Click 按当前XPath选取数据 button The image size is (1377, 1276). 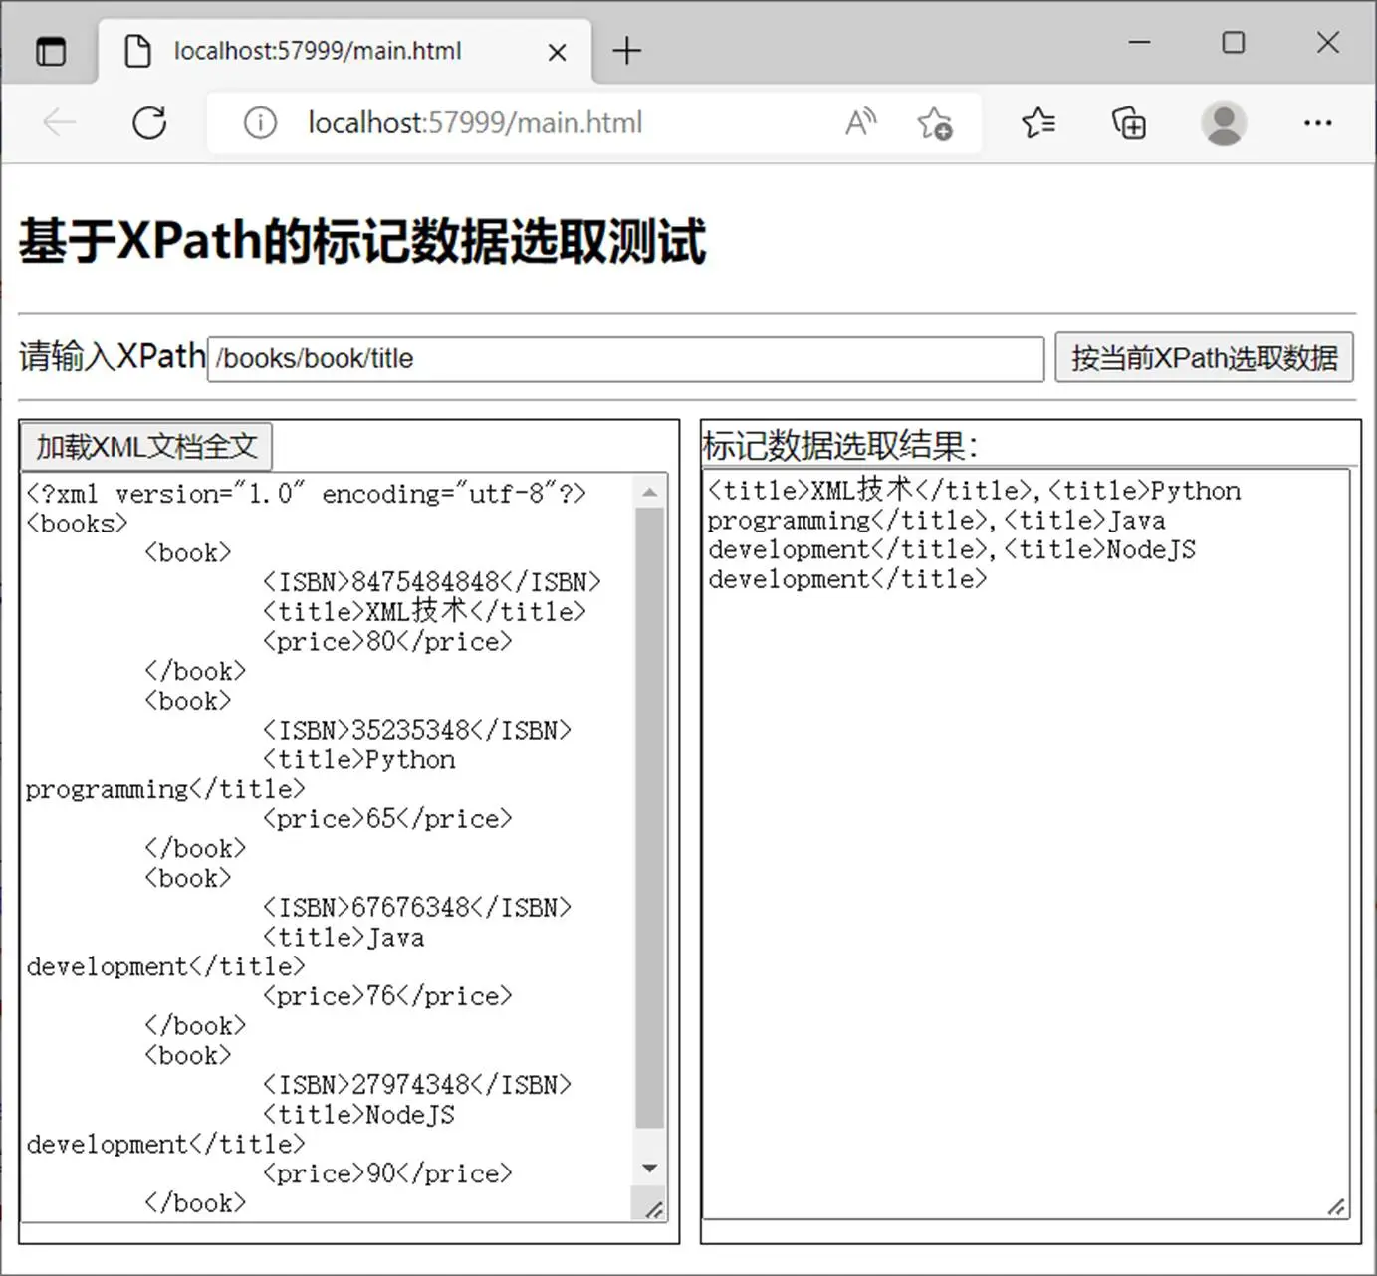[1204, 358]
